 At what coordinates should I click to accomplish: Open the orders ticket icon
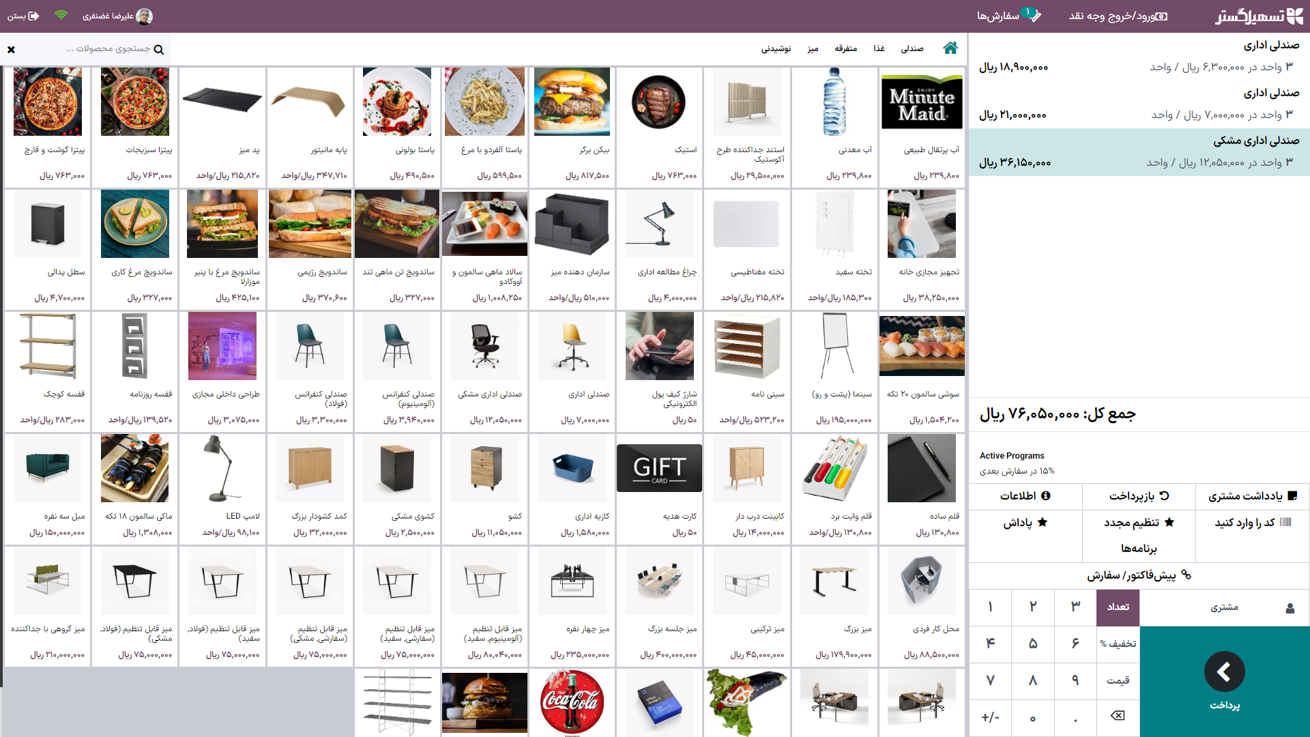tap(1034, 15)
